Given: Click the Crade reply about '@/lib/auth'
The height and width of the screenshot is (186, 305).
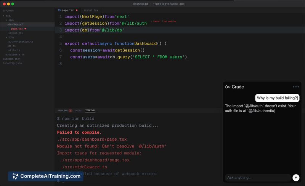Looking at the screenshot, I should (260, 108).
